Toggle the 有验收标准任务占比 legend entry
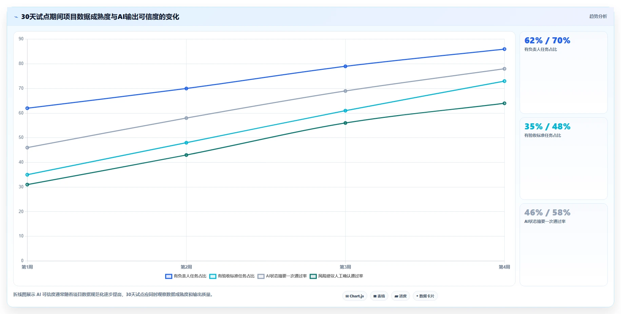Image resolution: width=621 pixels, height=314 pixels. tap(232, 276)
